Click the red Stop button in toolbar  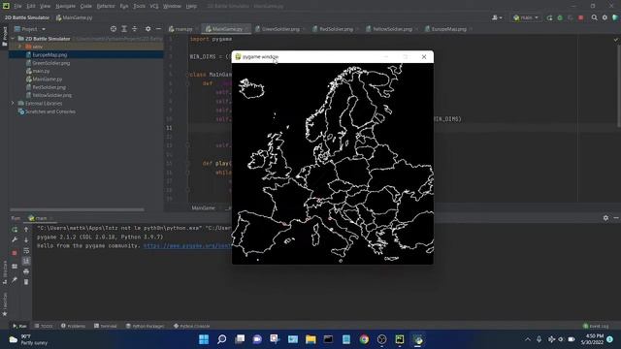[580, 17]
